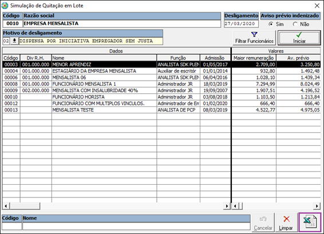Click the Dados grid's right scroll arrow
Screen dimensions: 324x234
pyautogui.click(x=227, y=206)
